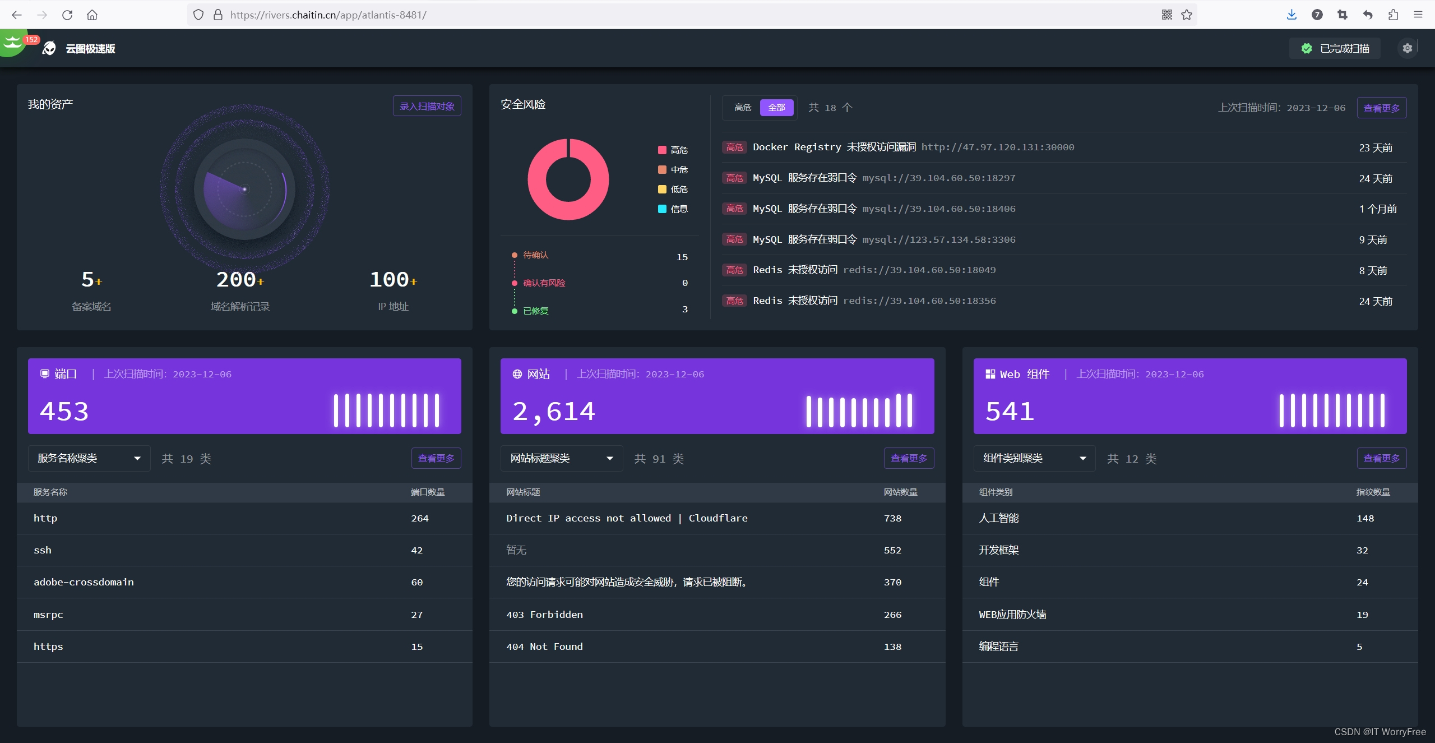Click the 待确认 risk status row

[600, 256]
